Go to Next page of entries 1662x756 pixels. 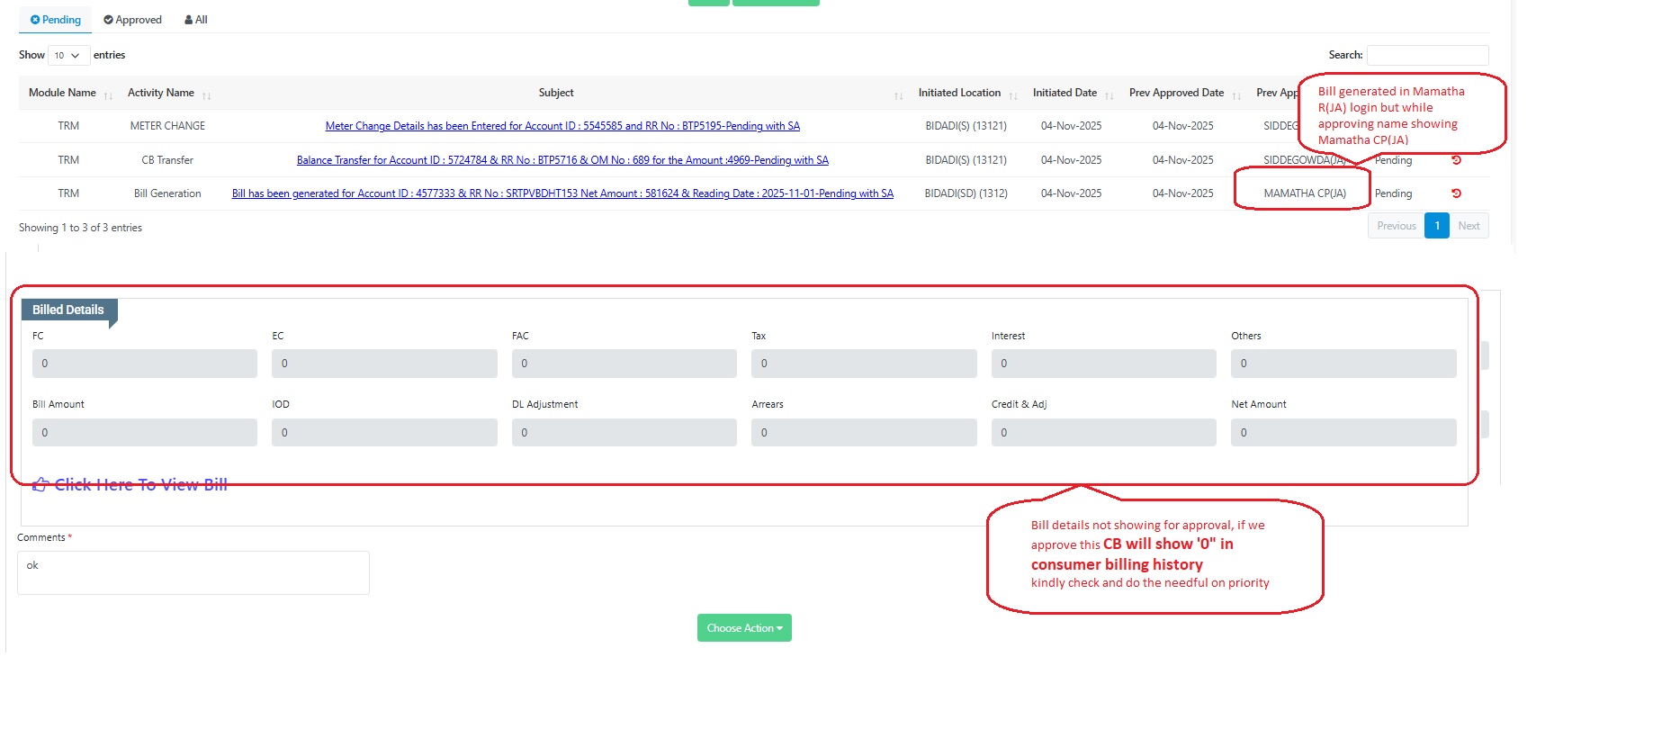click(1469, 226)
